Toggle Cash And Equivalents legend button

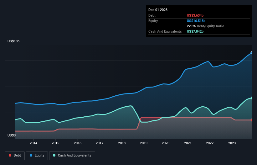[72, 156]
